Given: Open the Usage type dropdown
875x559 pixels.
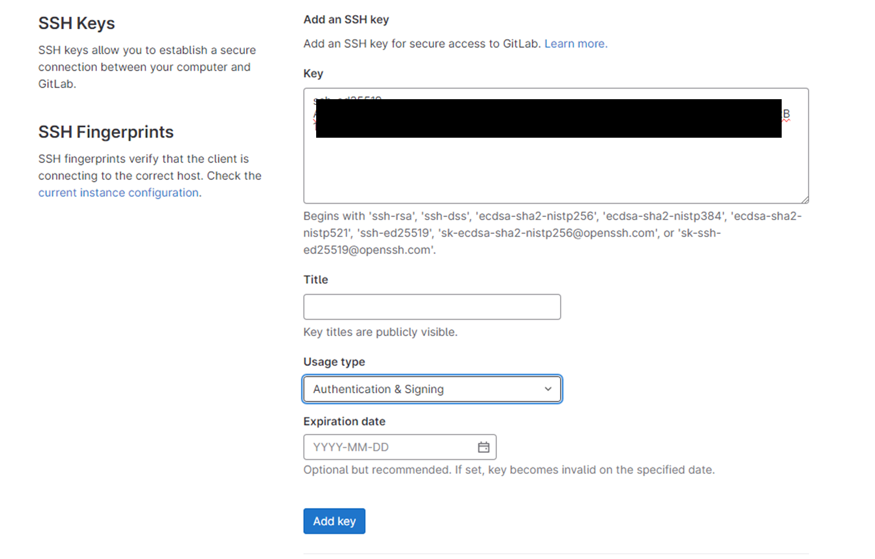Looking at the screenshot, I should (x=432, y=389).
